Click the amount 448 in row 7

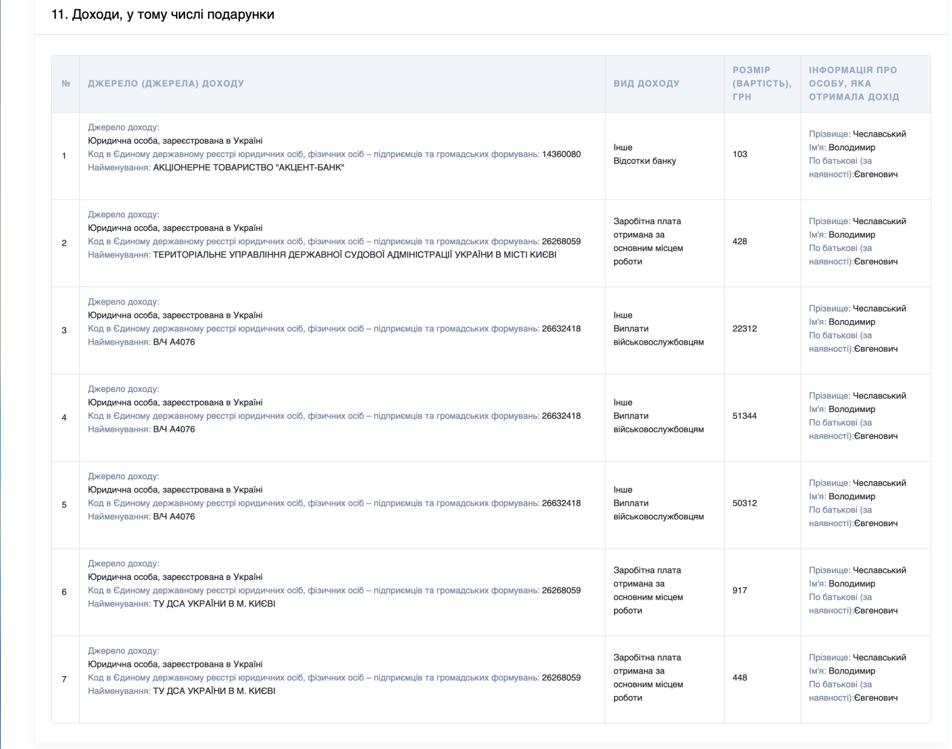(740, 678)
